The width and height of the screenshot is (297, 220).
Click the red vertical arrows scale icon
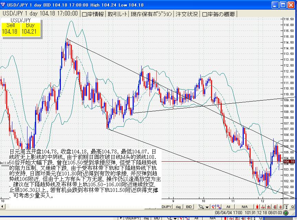click(275, 207)
